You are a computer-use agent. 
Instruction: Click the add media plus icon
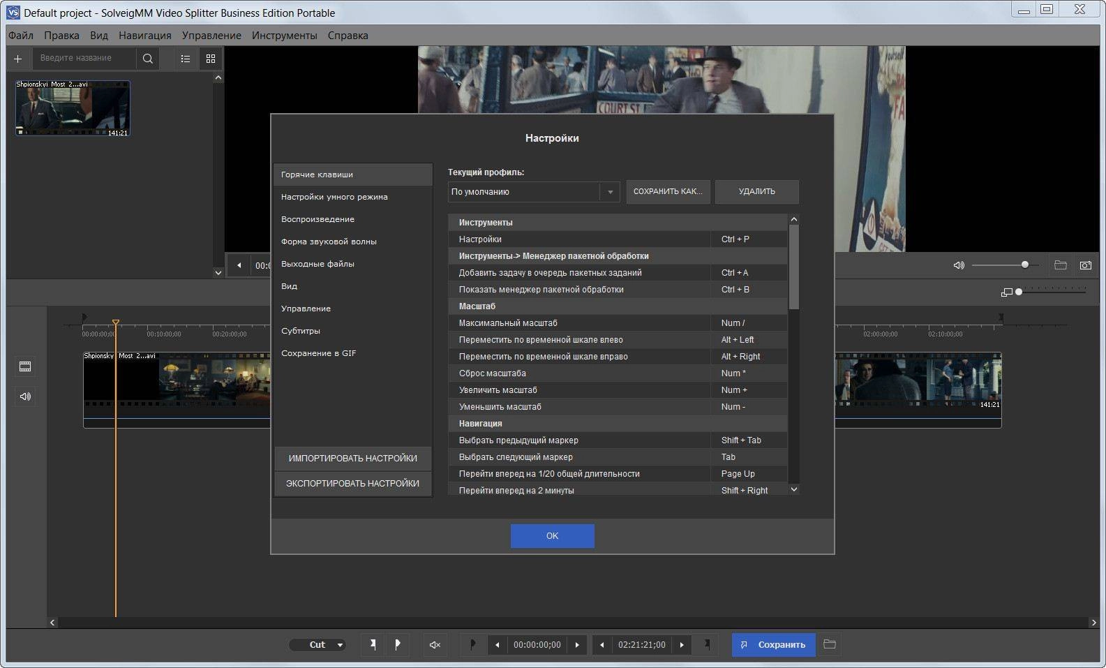pos(18,59)
